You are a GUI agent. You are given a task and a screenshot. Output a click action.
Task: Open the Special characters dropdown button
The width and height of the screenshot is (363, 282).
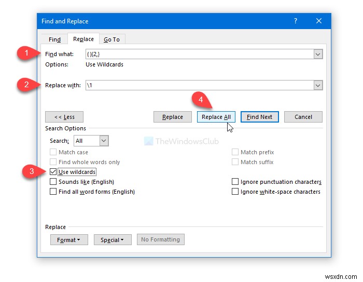coord(113,239)
